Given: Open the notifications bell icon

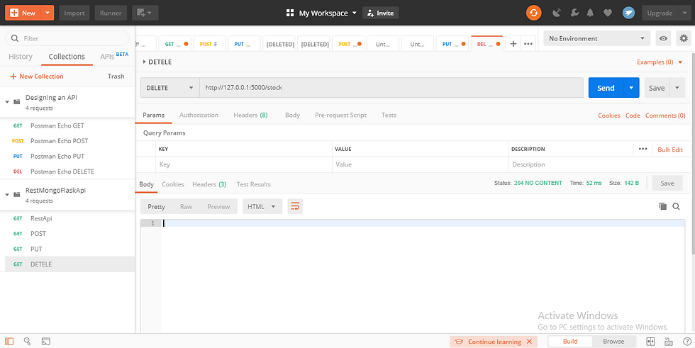Looking at the screenshot, I should pos(590,13).
